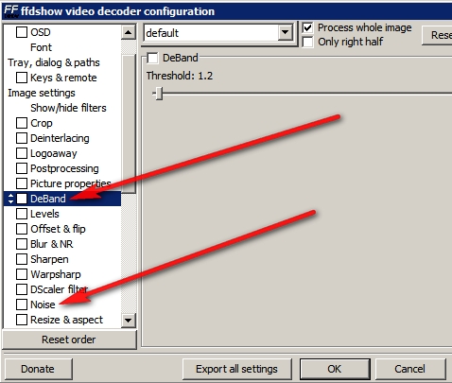Toggle the Sharpen filter checkbox

(22, 259)
